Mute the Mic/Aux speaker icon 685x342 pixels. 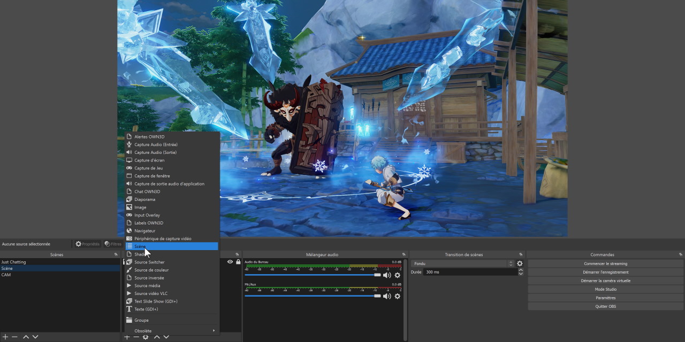tap(387, 296)
